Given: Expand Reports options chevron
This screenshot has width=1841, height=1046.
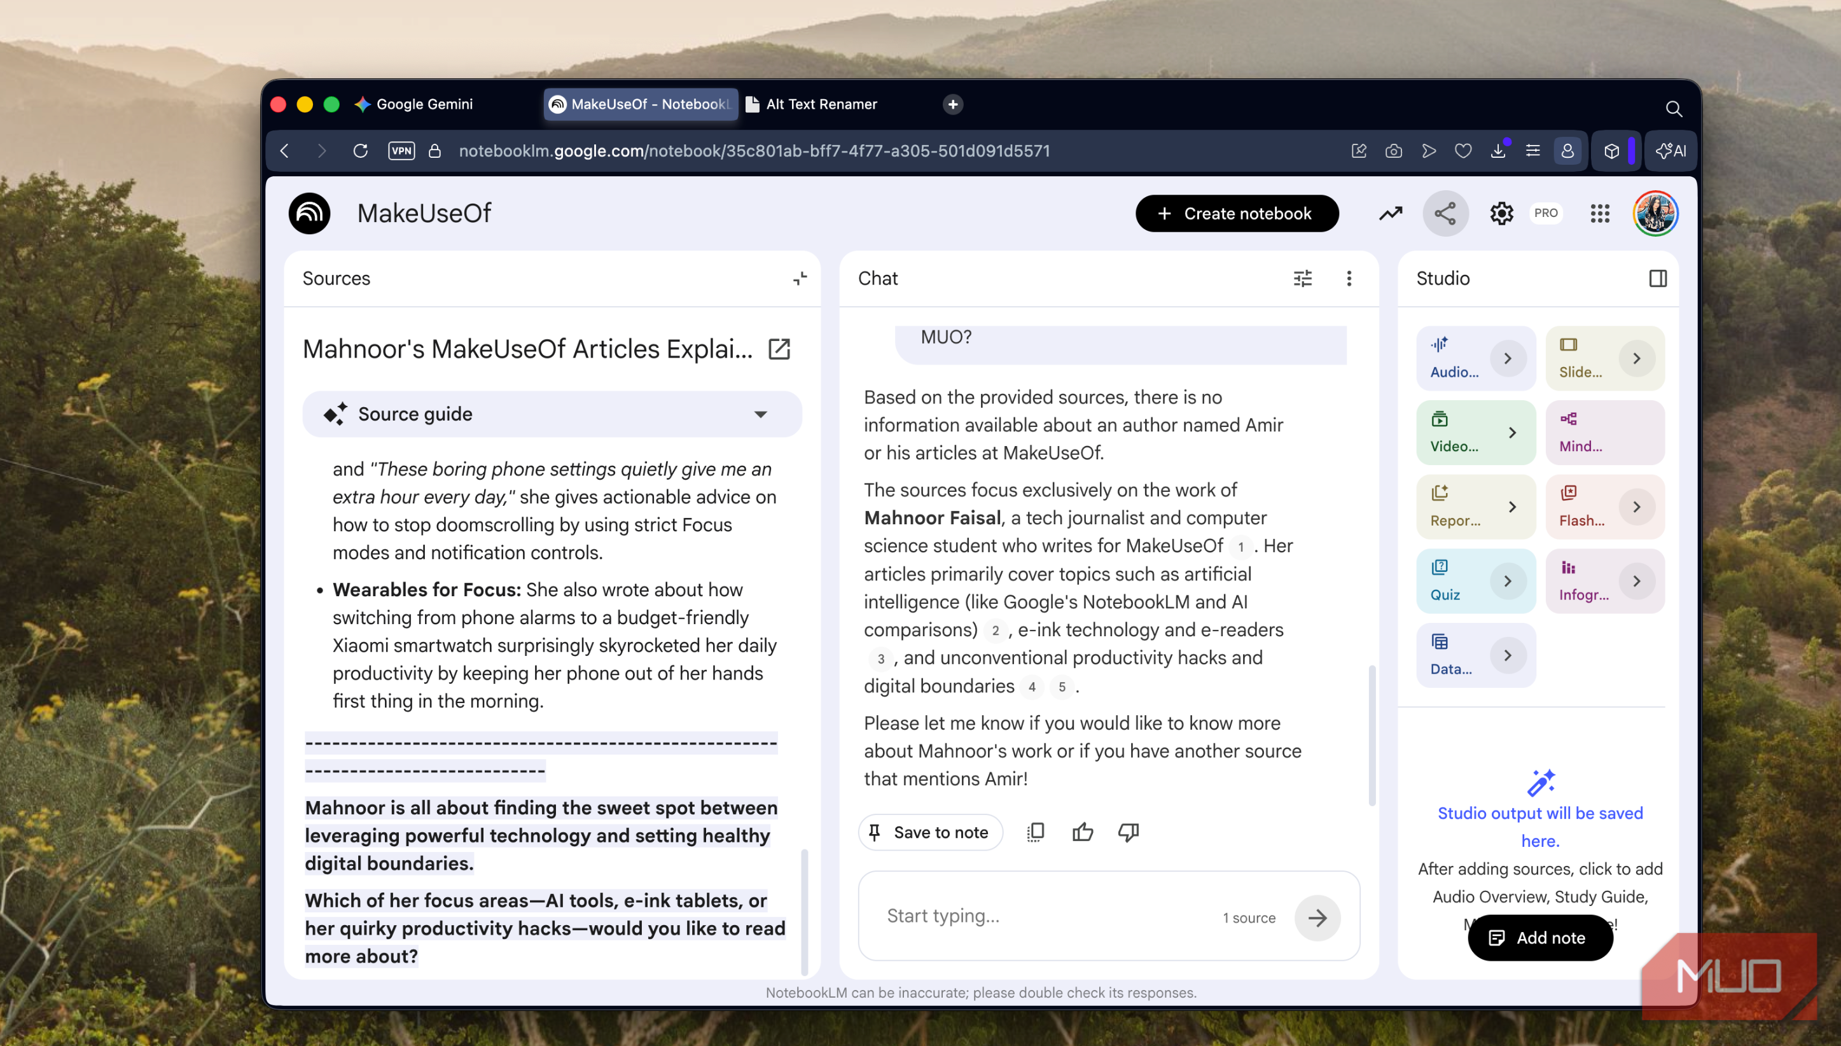Looking at the screenshot, I should click(x=1512, y=506).
